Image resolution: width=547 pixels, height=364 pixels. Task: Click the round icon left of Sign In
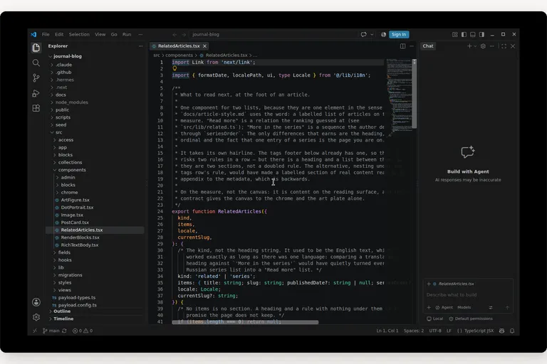(x=383, y=35)
